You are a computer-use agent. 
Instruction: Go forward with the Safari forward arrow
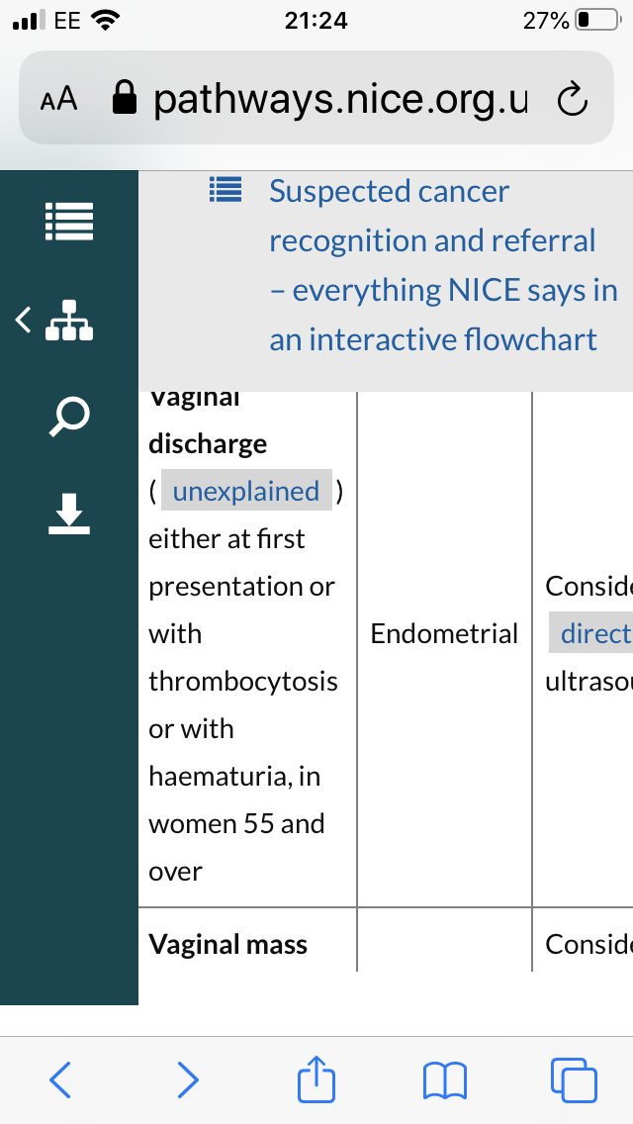point(188,1079)
